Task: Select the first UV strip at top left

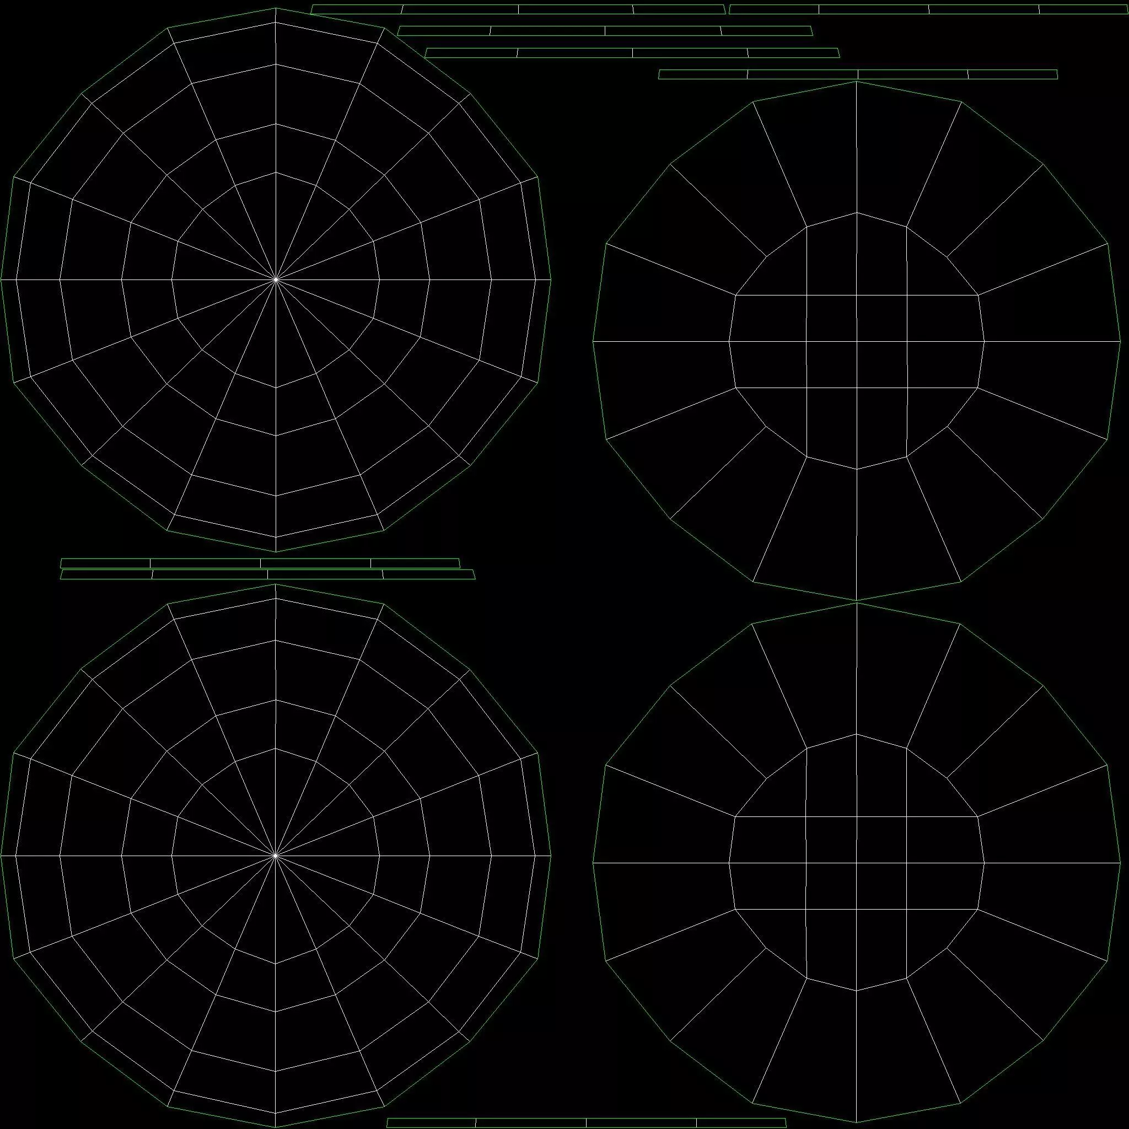Action: coord(518,9)
